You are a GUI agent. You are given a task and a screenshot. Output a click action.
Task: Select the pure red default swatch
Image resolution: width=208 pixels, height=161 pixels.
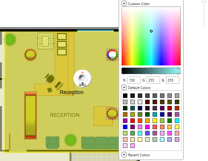coord(132,121)
